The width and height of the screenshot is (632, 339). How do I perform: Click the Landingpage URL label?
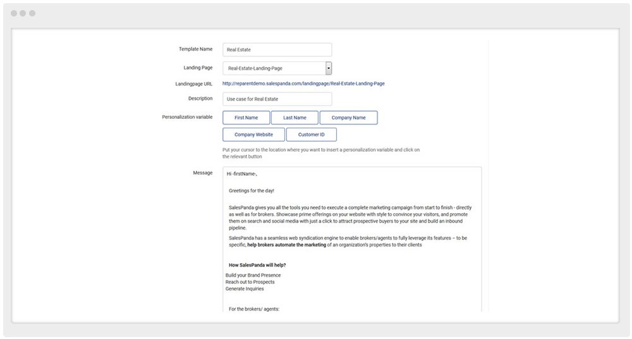click(194, 84)
